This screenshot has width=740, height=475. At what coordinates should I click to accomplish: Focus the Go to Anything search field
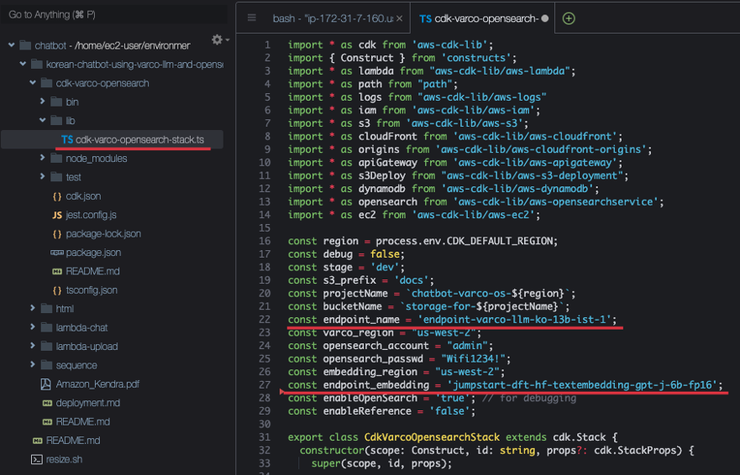tap(113, 14)
